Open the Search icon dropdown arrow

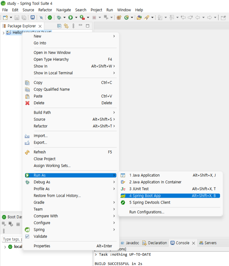tap(152, 18)
